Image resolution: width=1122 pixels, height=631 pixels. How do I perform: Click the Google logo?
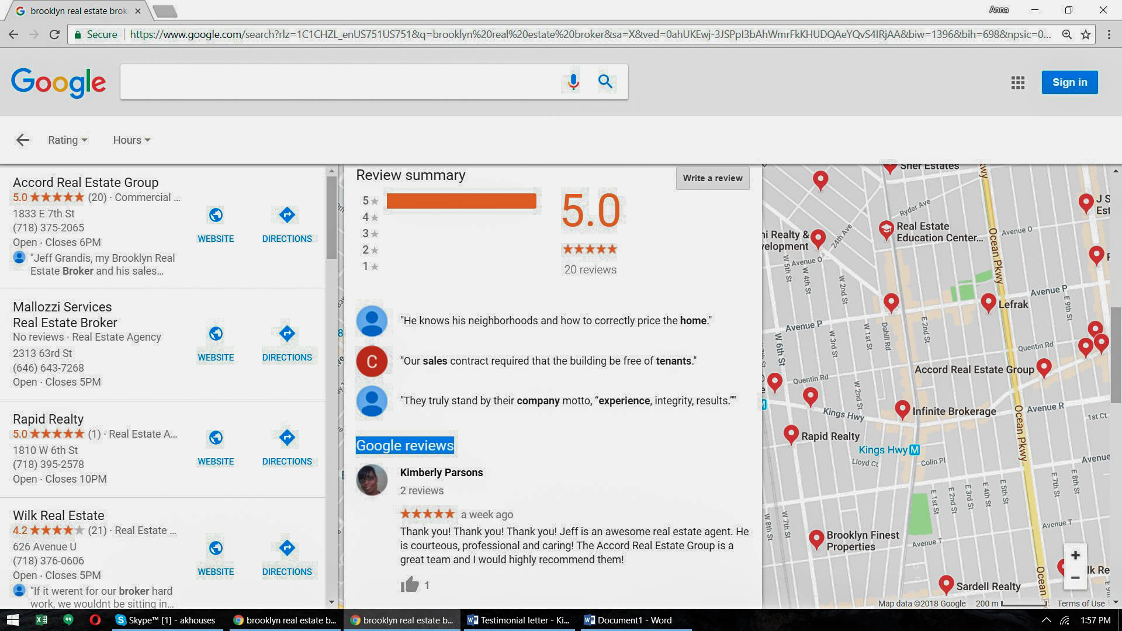pos(58,82)
